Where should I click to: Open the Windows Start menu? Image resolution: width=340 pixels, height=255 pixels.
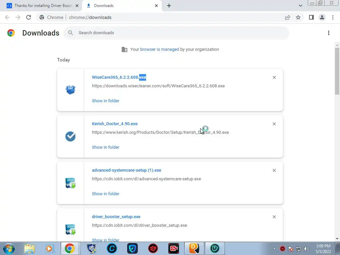(x=9, y=248)
